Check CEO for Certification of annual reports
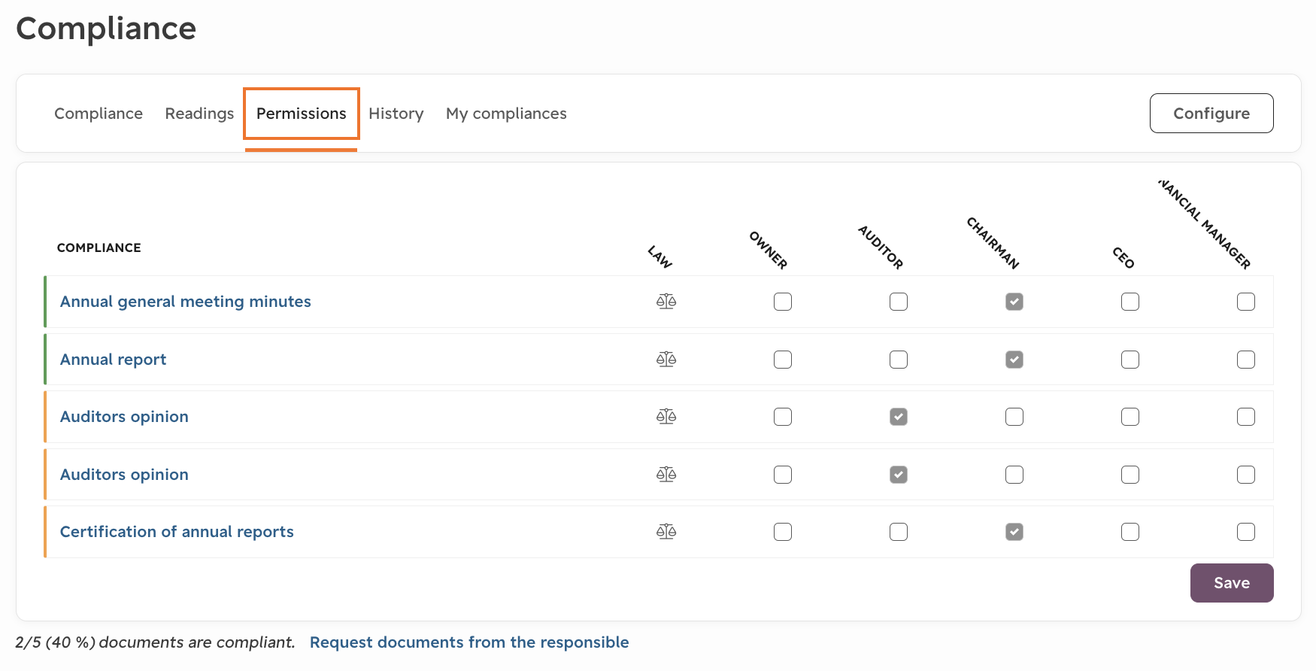Screen dimensions: 1316x671 pyautogui.click(x=1130, y=532)
